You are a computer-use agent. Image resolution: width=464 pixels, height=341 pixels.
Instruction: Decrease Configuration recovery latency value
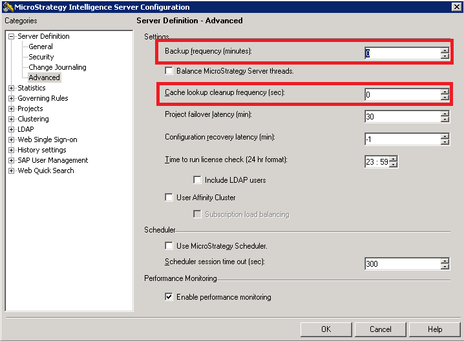click(445, 141)
